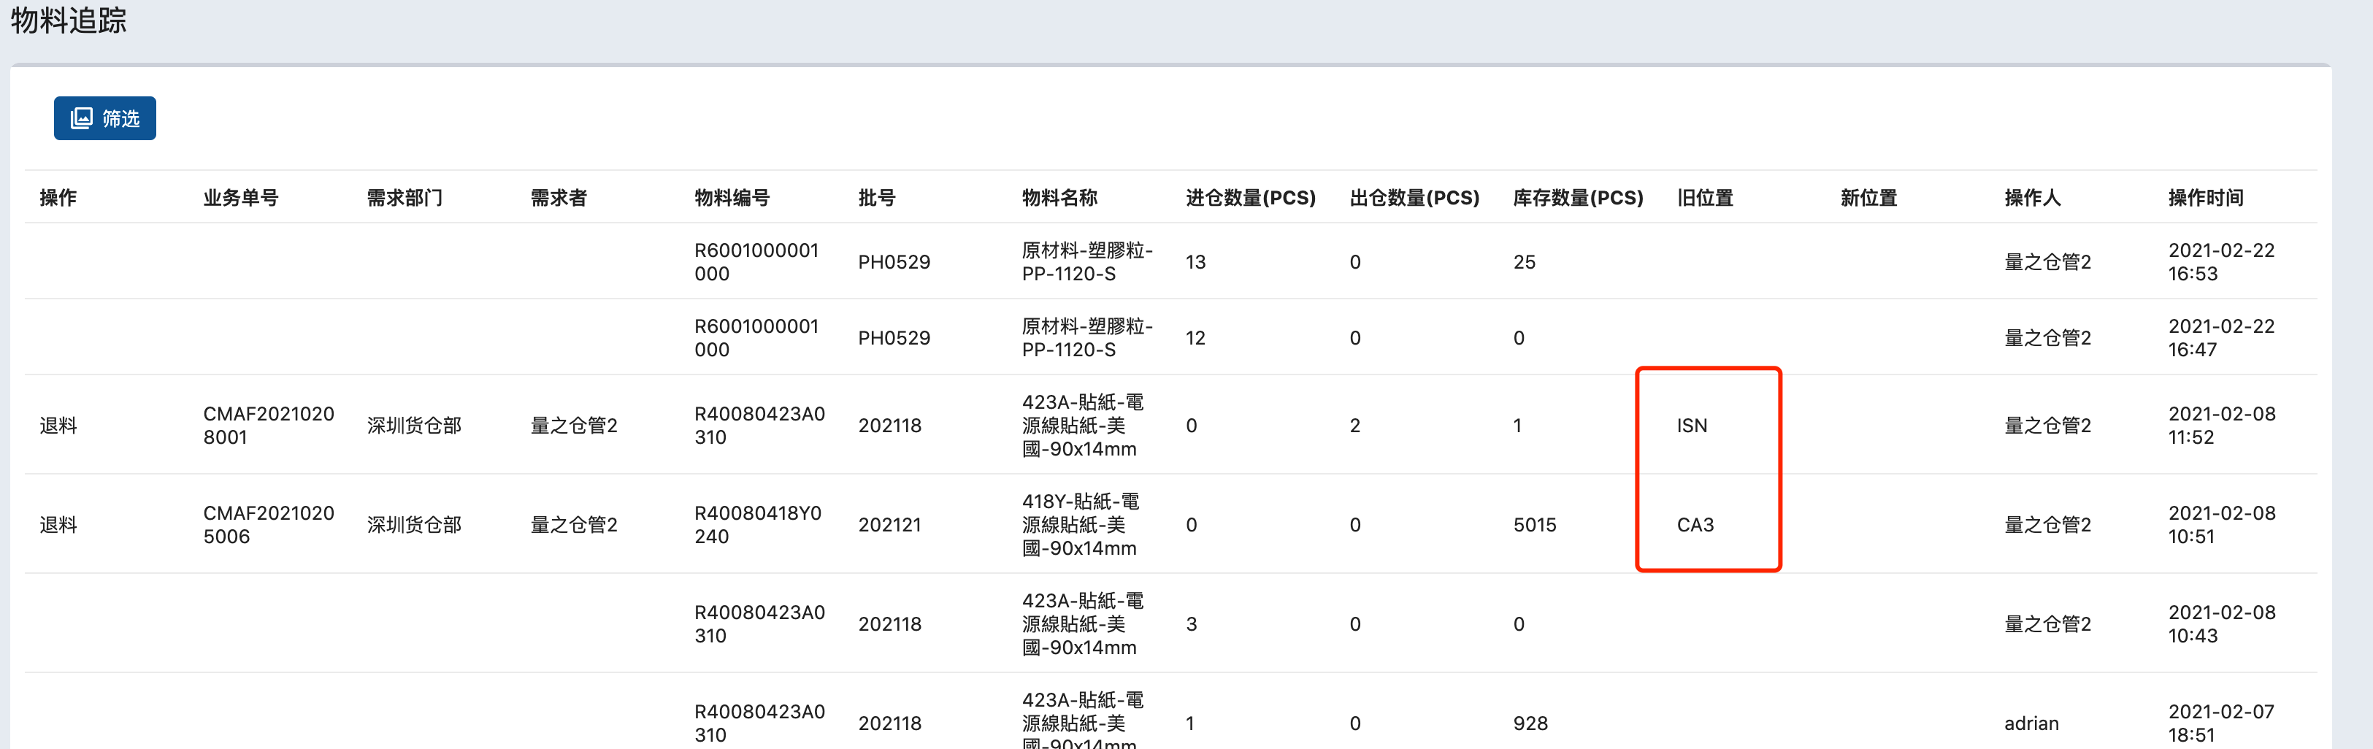Click 深圳货仓部 in the CMAF20210208001 row
Image resolution: width=2373 pixels, height=749 pixels.
pyautogui.click(x=413, y=425)
